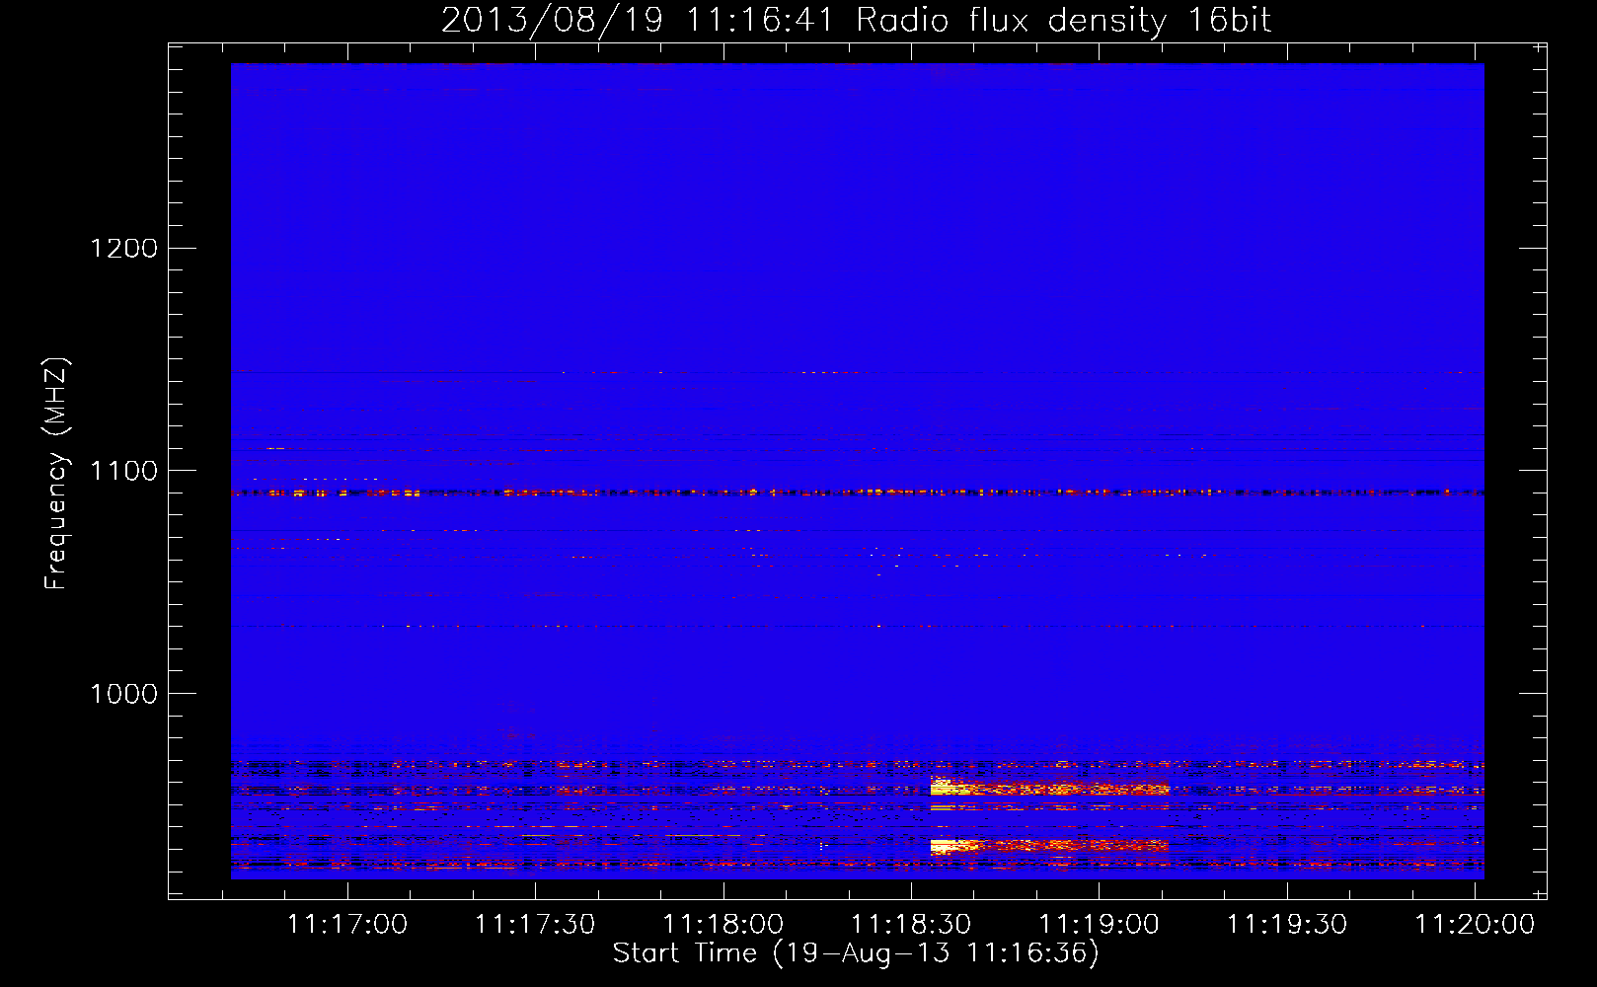The height and width of the screenshot is (987, 1597).
Task: Click the 1000 frequency tick label
Action: click(124, 694)
